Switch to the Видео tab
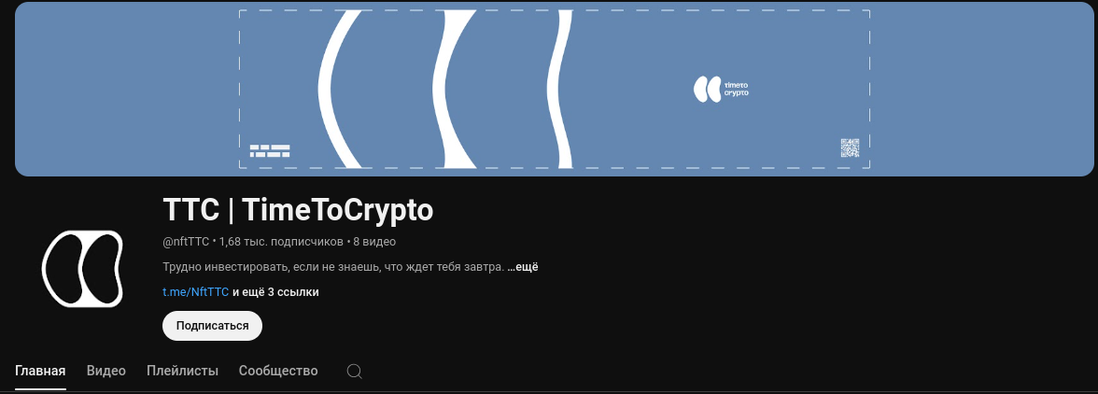The width and height of the screenshot is (1098, 394). [106, 371]
